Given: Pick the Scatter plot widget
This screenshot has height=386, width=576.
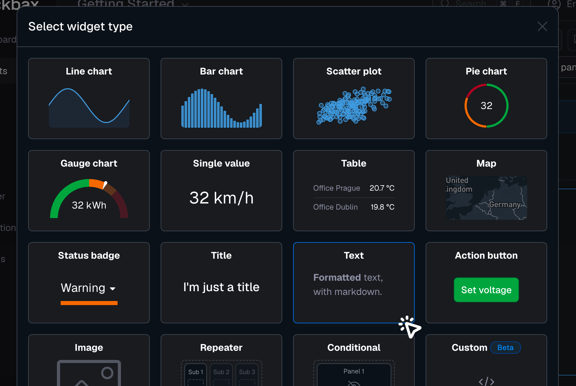Looking at the screenshot, I should (354, 99).
